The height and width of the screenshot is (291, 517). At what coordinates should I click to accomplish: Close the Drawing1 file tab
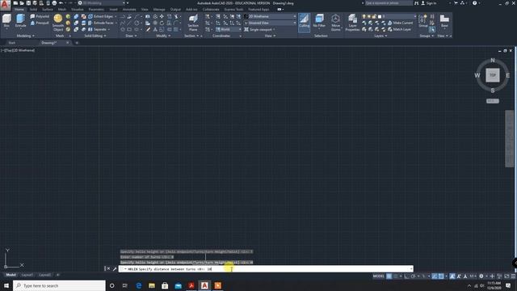(68, 43)
